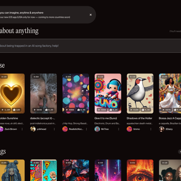Screen dimensions: 181x181
Task: Select the 3:59 duration badge
Action: (x=36, y=77)
